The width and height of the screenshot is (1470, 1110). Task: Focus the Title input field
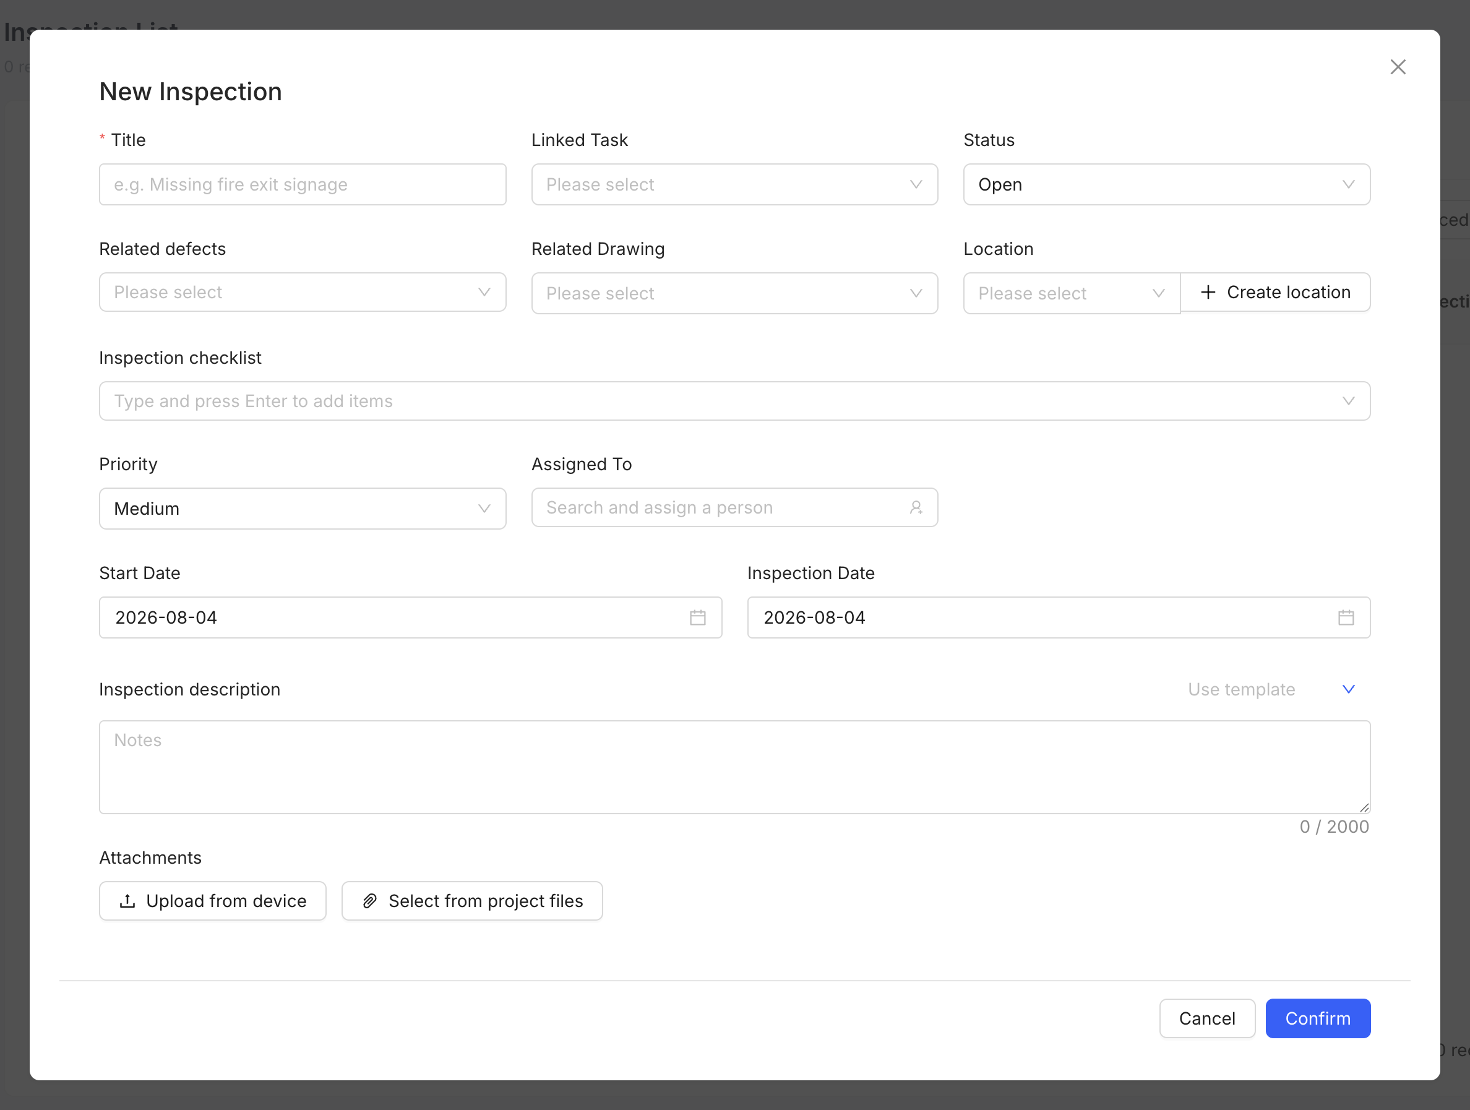point(303,185)
